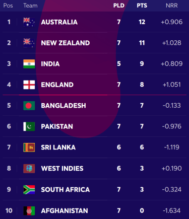Click England's net run rate +1.051
Image resolution: width=189 pixels, height=219 pixels.
tap(172, 85)
